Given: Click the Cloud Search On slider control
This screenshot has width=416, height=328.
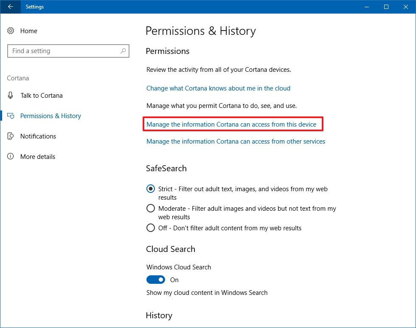Looking at the screenshot, I should [156, 280].
